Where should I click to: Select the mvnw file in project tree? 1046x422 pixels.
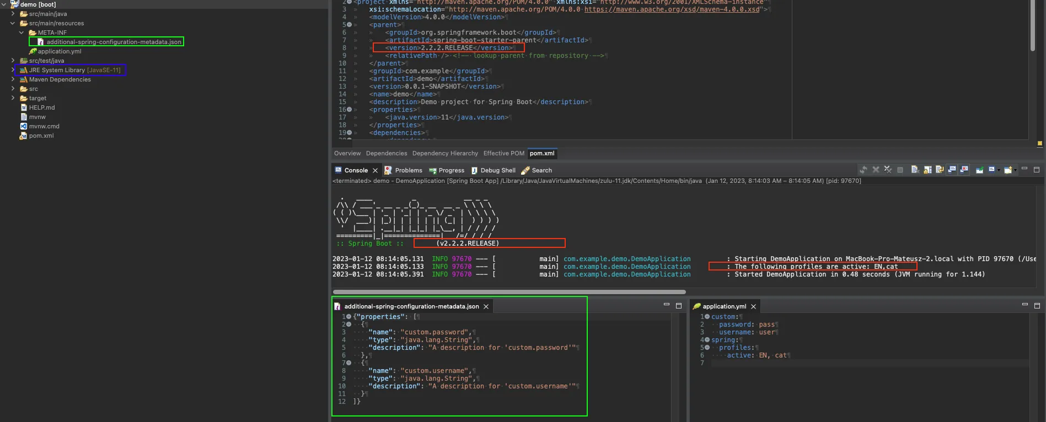pyautogui.click(x=37, y=117)
